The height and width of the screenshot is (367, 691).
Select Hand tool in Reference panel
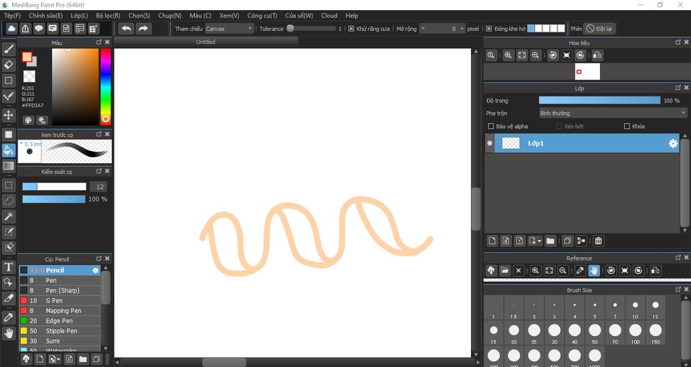click(x=594, y=271)
